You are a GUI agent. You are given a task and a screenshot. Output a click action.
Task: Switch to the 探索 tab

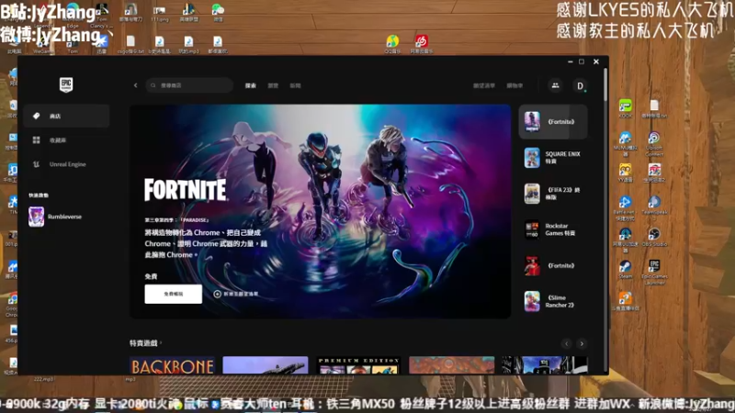[251, 85]
